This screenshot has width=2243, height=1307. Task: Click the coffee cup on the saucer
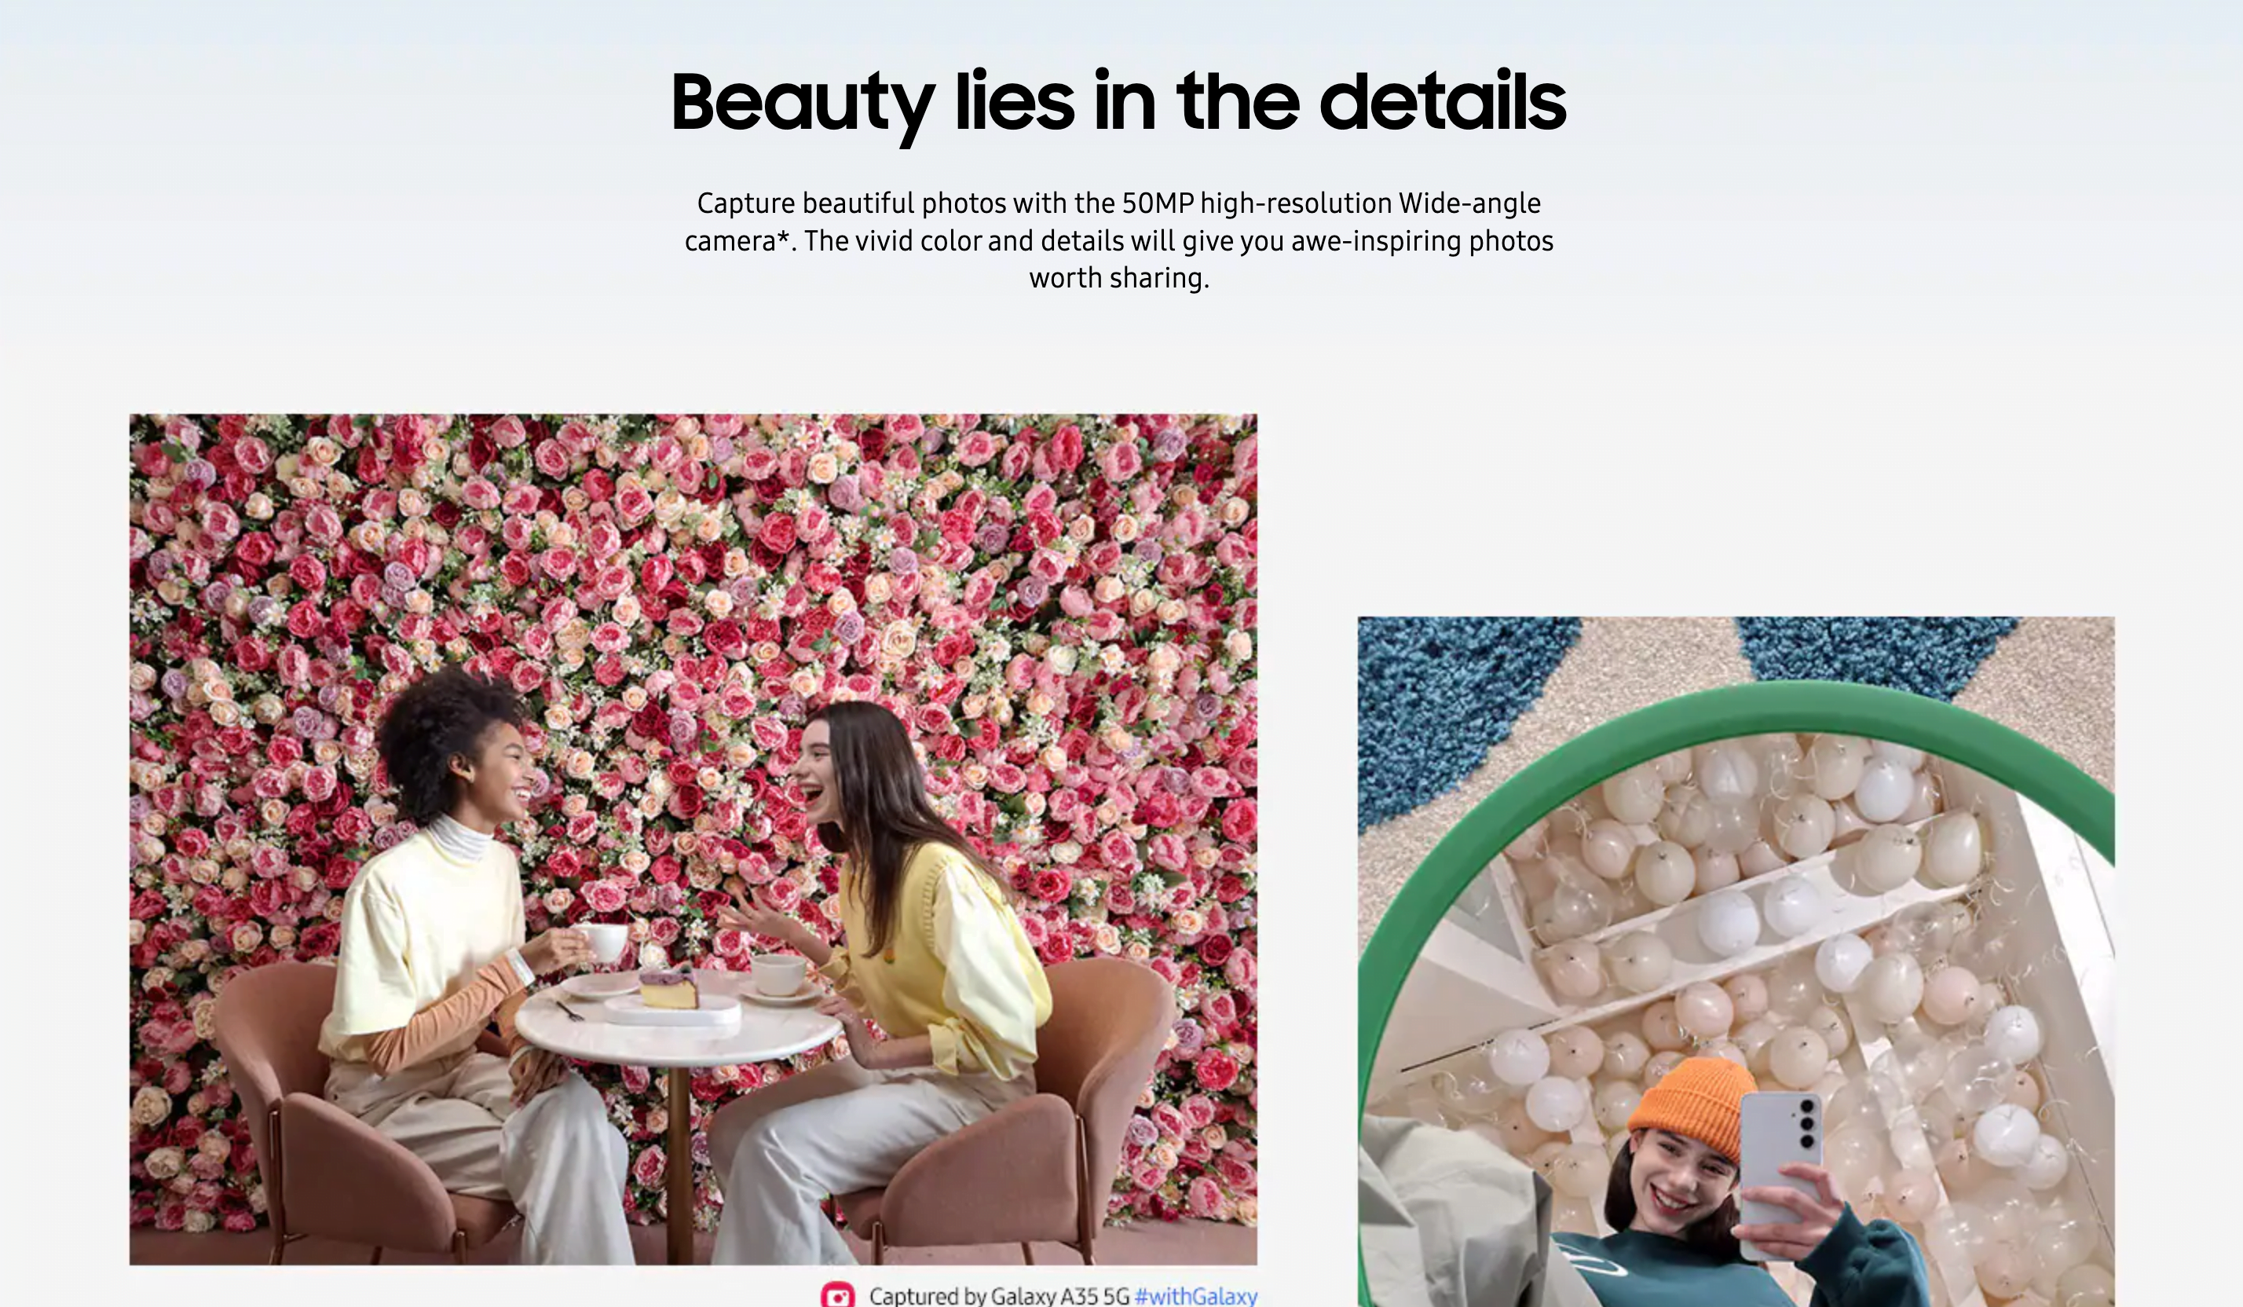coord(779,974)
